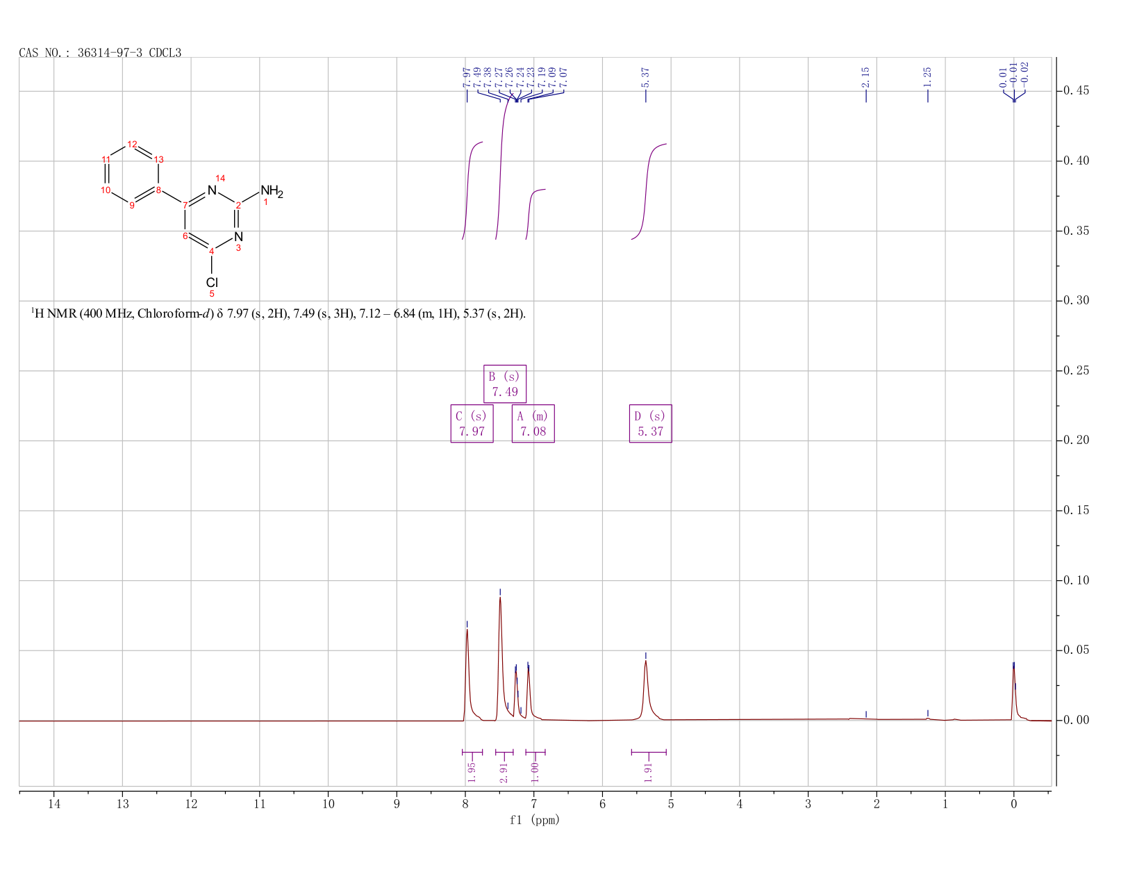The height and width of the screenshot is (886, 1146).
Task: Click the 7.97 peak label at top
Action: coord(467,77)
